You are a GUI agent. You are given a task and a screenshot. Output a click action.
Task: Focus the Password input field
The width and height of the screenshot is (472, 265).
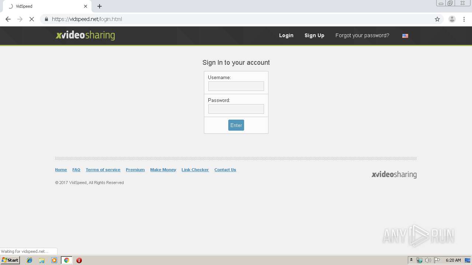pos(236,109)
